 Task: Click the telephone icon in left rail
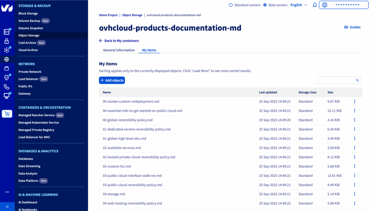7,87
